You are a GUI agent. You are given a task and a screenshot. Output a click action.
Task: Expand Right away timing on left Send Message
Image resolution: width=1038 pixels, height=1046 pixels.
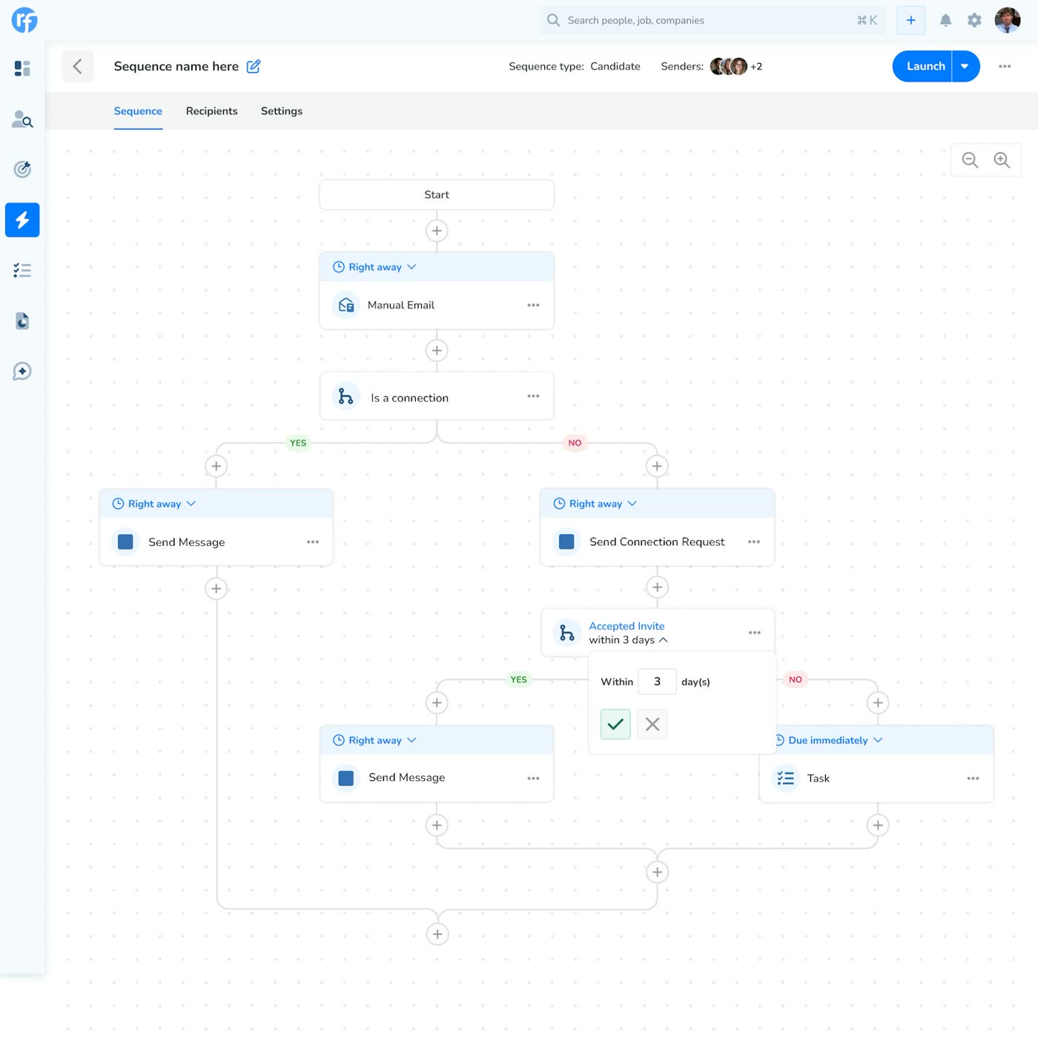154,504
